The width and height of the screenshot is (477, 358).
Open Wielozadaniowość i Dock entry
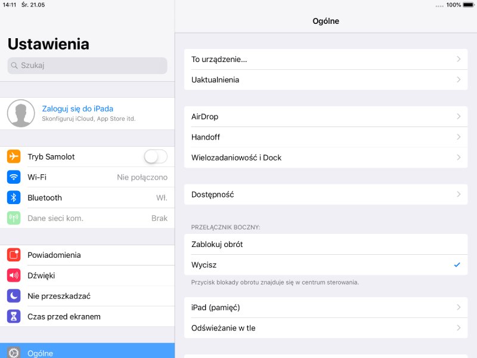coord(326,158)
